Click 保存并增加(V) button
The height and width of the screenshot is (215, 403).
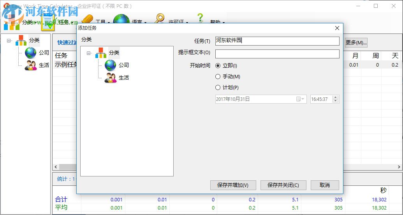pyautogui.click(x=233, y=185)
